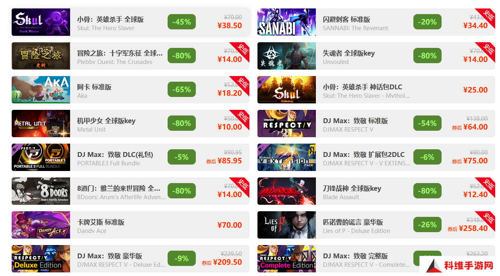Open the Plebby Quest: The Crusades title
500x276 pixels.
pyautogui.click(x=120, y=53)
